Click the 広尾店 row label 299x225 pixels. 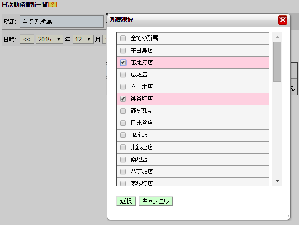tap(139, 75)
